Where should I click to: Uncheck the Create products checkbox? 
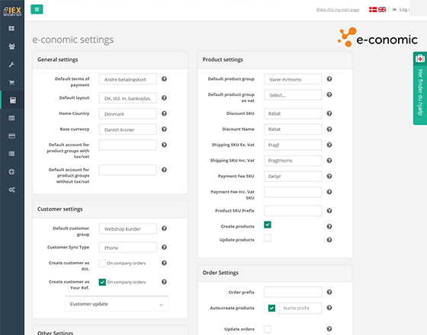pyautogui.click(x=268, y=225)
